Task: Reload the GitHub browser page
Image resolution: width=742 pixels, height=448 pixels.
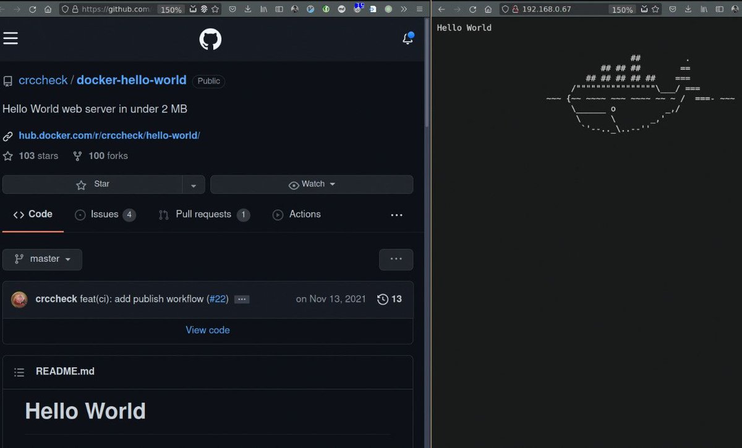Action: coord(32,9)
